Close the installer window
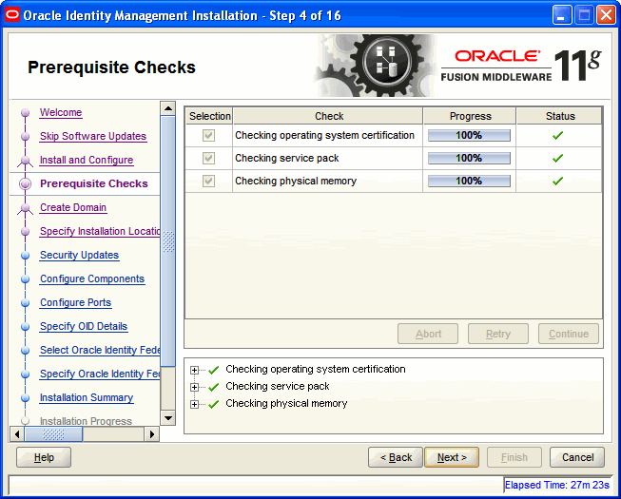This screenshot has height=499, width=621. click(606, 15)
